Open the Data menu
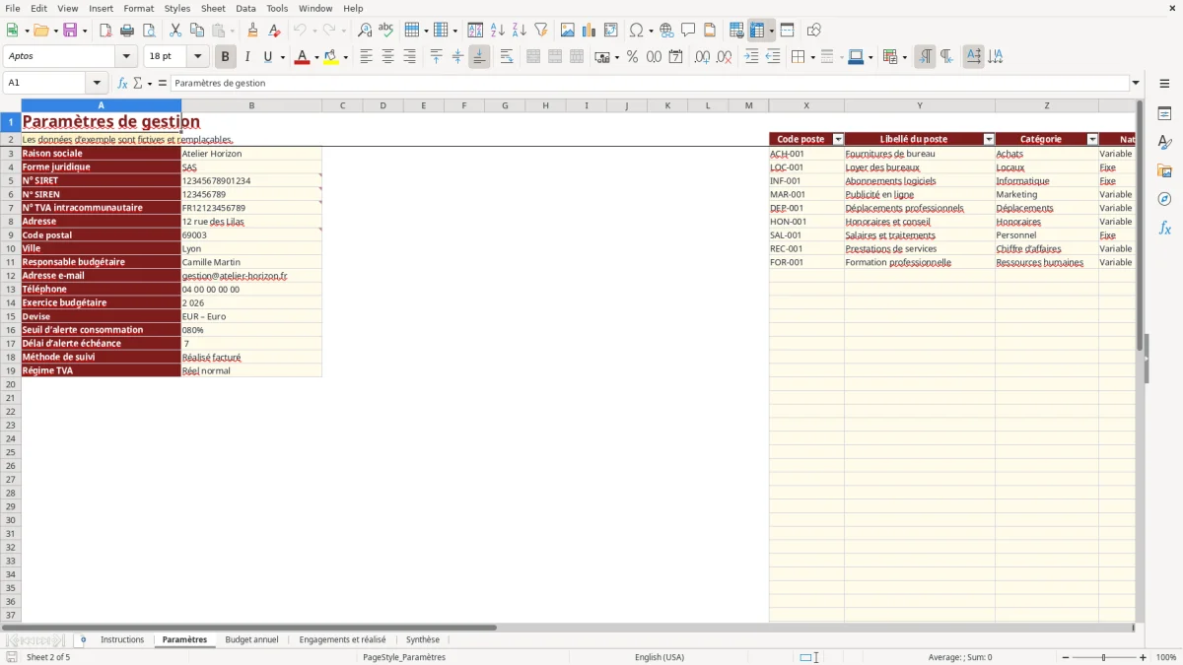 pos(245,8)
